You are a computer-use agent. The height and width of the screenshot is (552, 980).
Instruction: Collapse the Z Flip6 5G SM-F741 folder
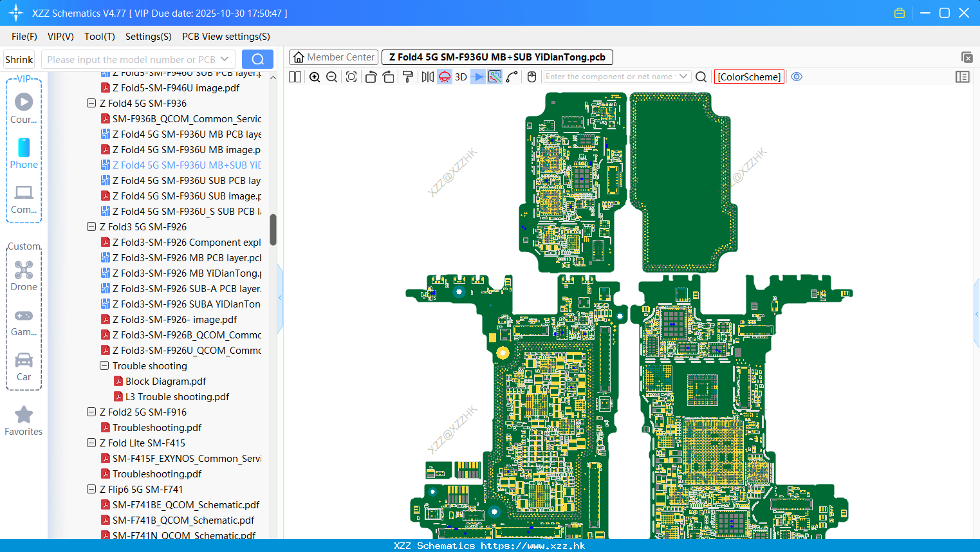click(x=91, y=489)
